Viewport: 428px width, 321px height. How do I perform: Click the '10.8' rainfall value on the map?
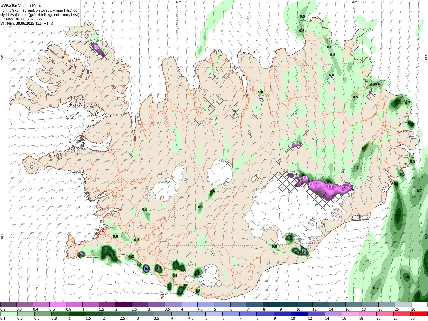tap(304, 251)
